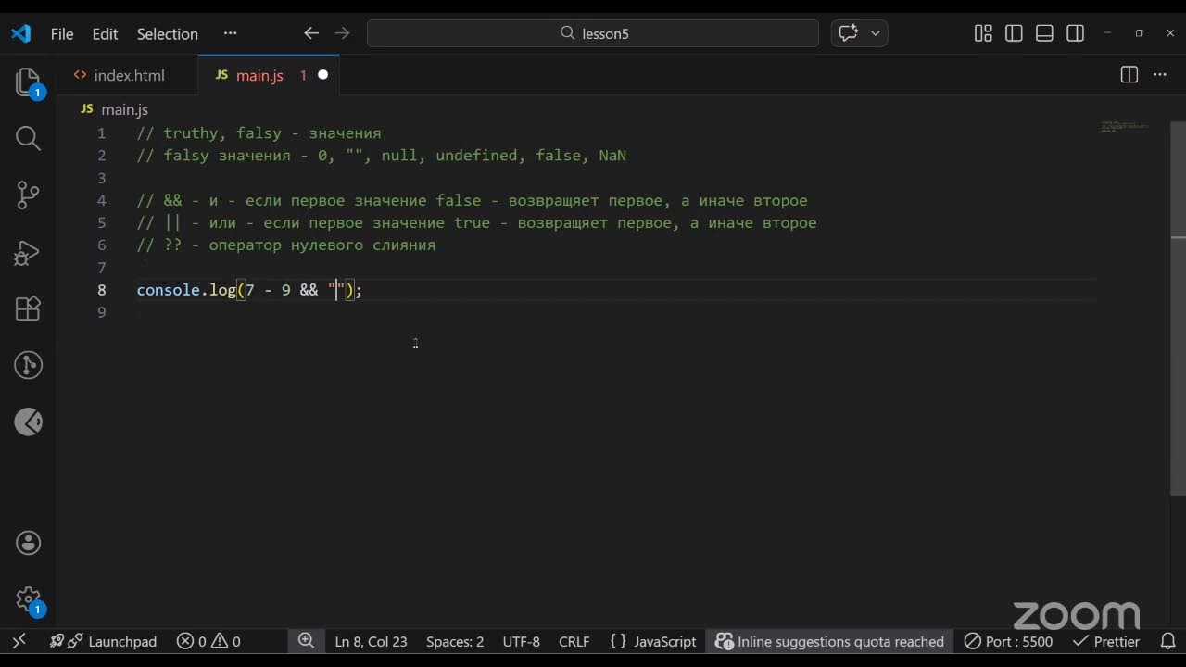Go back with the left arrow
This screenshot has width=1186, height=667.
pos(311,33)
